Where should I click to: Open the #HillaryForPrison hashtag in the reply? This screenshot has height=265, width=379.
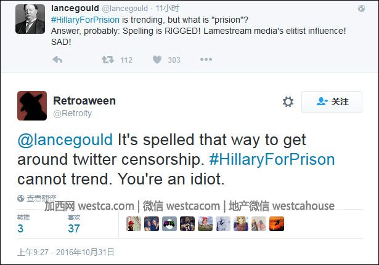(x=272, y=159)
